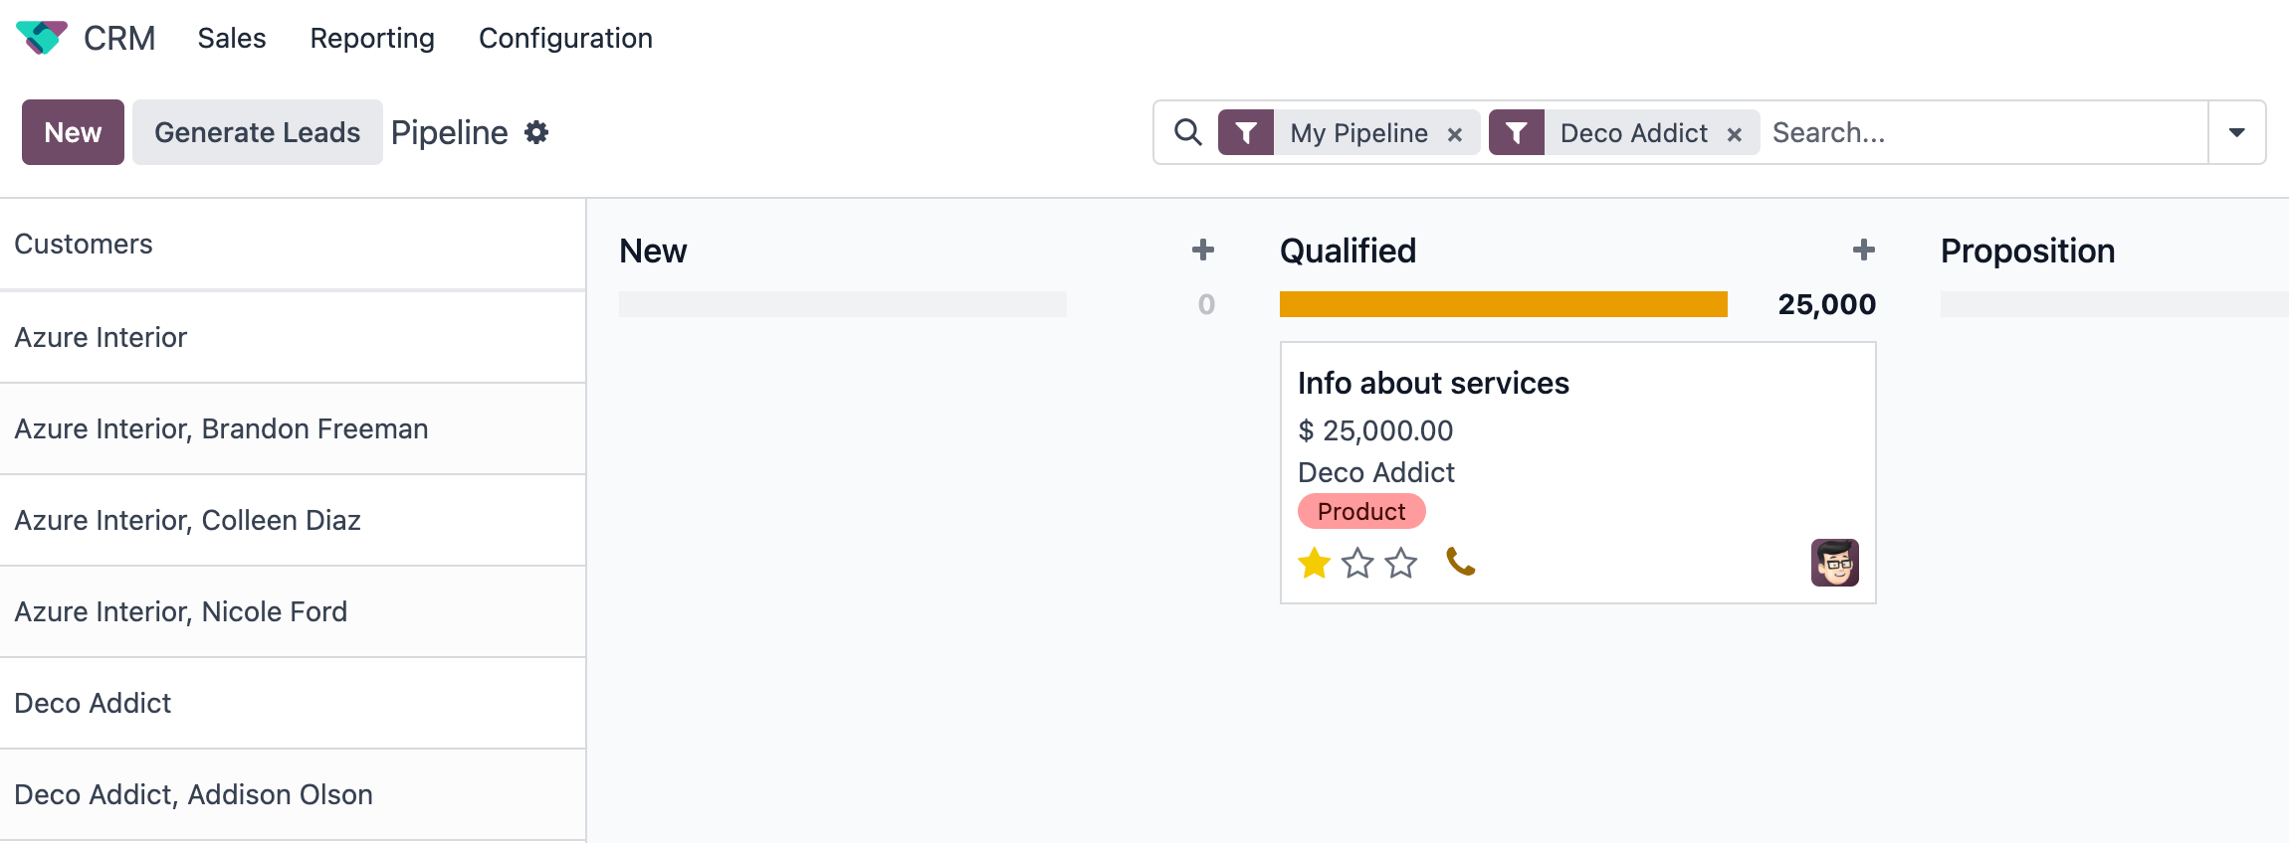Open the Configuration menu
Viewport: 2289px width, 843px height.
coord(565,38)
